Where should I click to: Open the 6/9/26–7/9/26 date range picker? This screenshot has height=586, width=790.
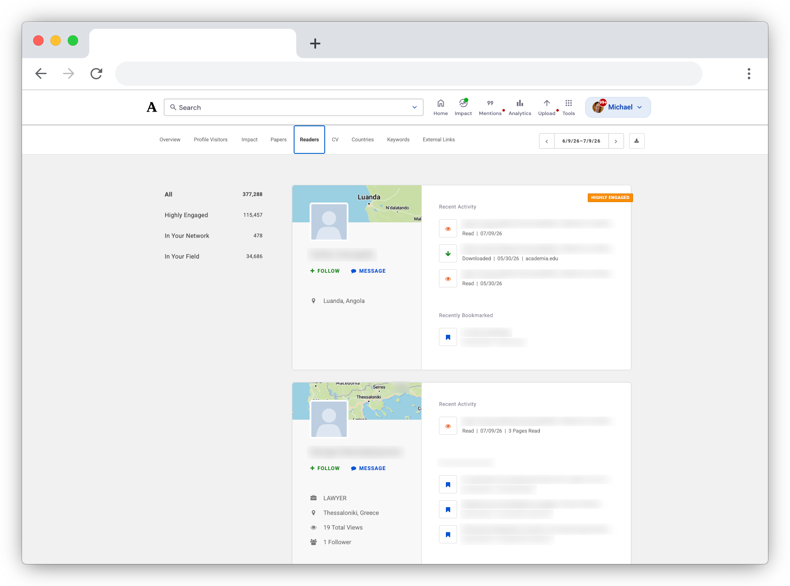[581, 141]
